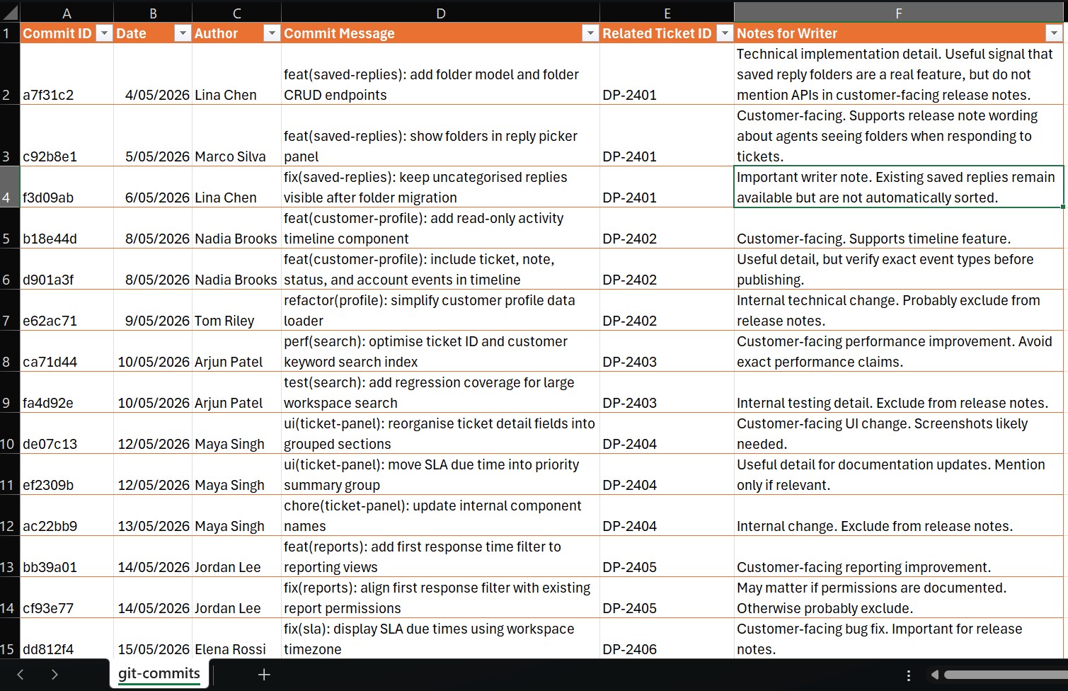The image size is (1068, 691).
Task: Select row 1 header
Action: 10,33
